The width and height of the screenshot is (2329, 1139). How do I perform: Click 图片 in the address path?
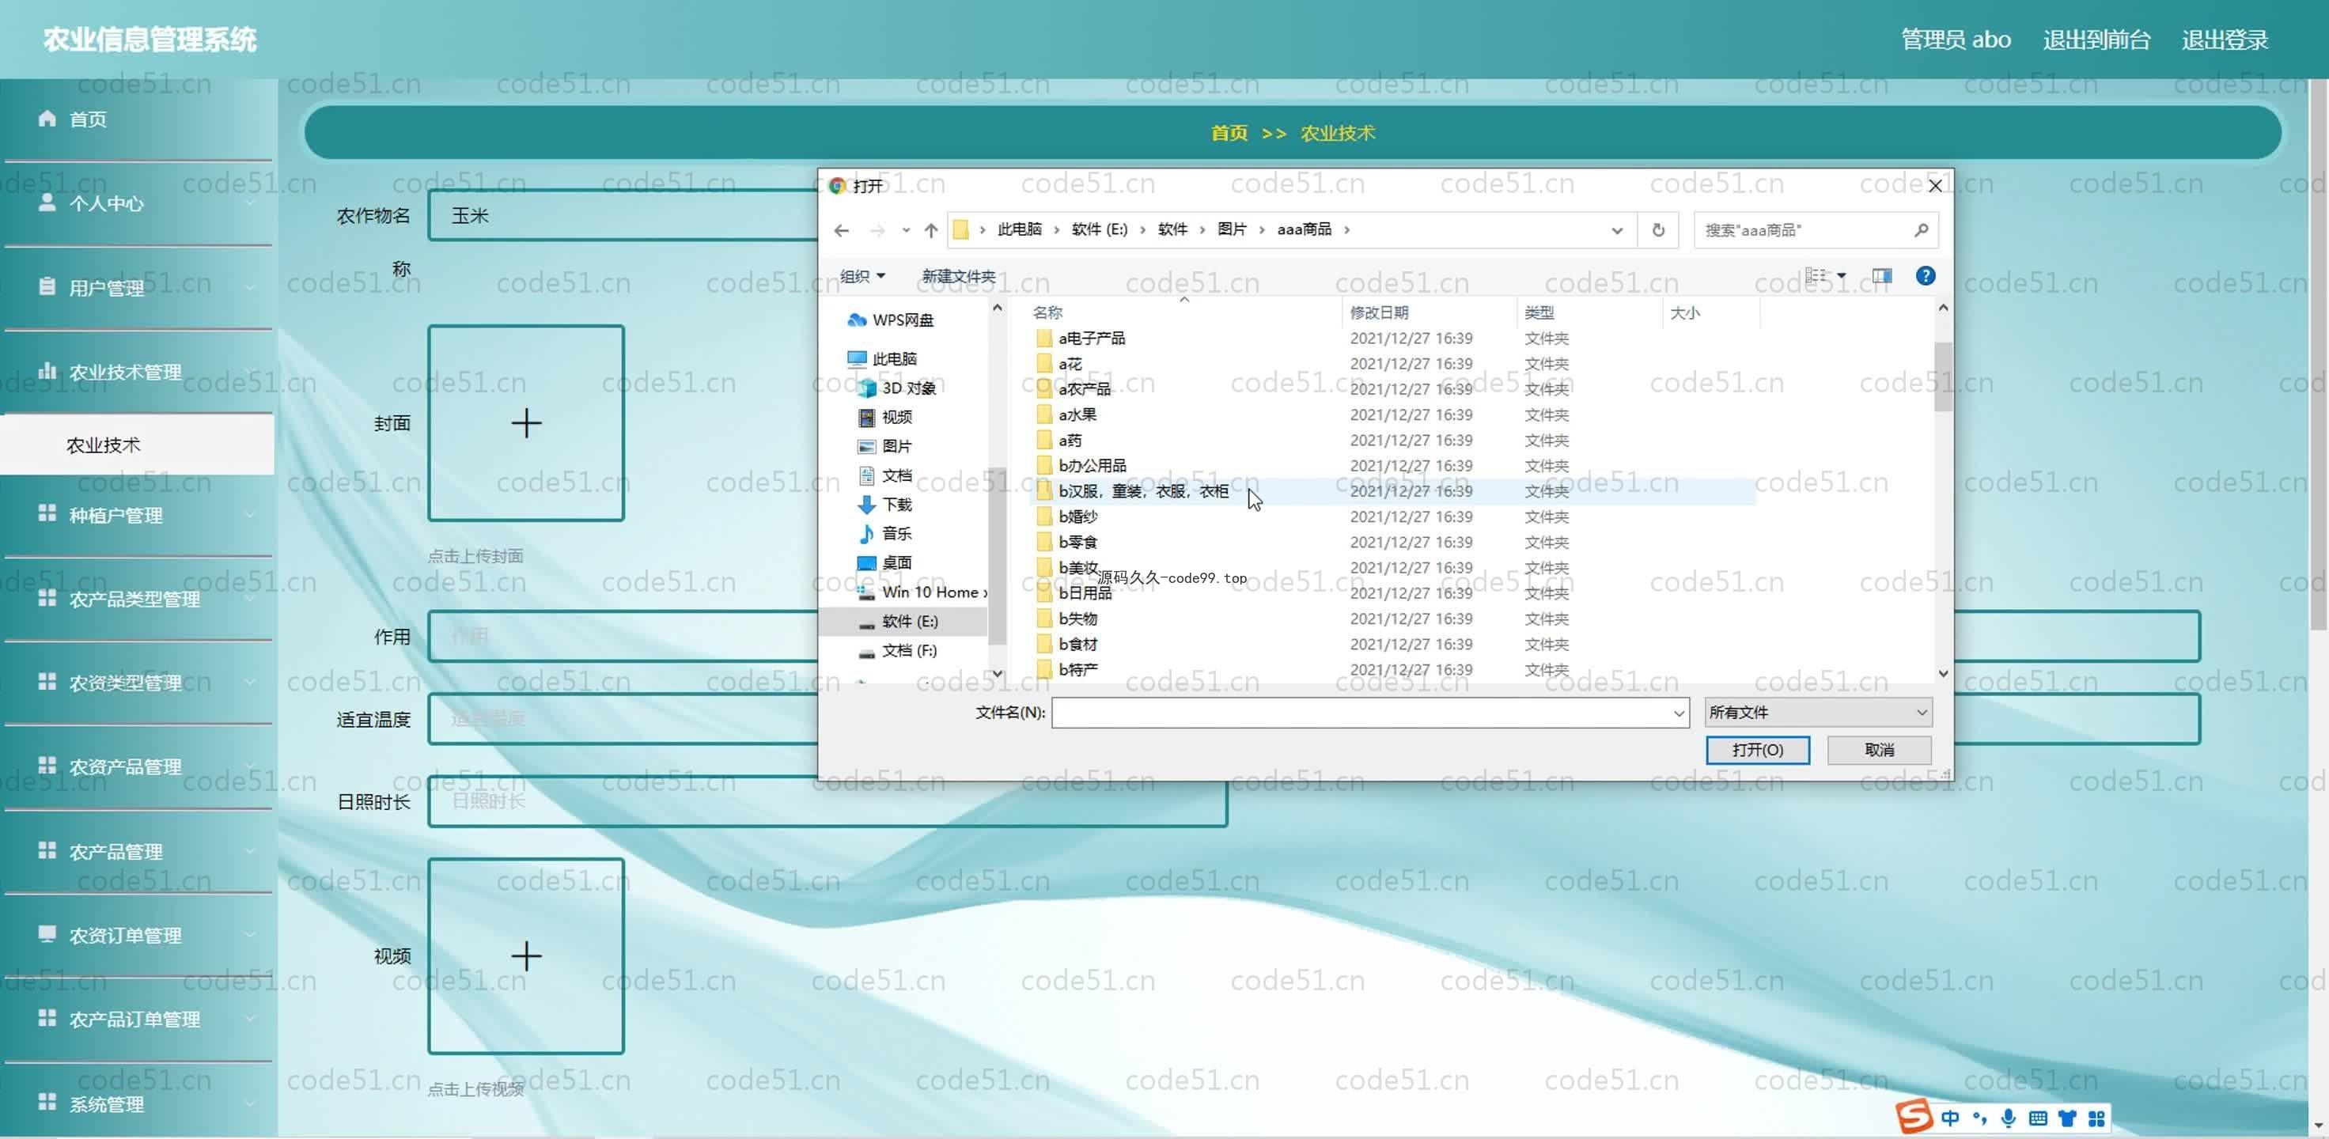1232,229
